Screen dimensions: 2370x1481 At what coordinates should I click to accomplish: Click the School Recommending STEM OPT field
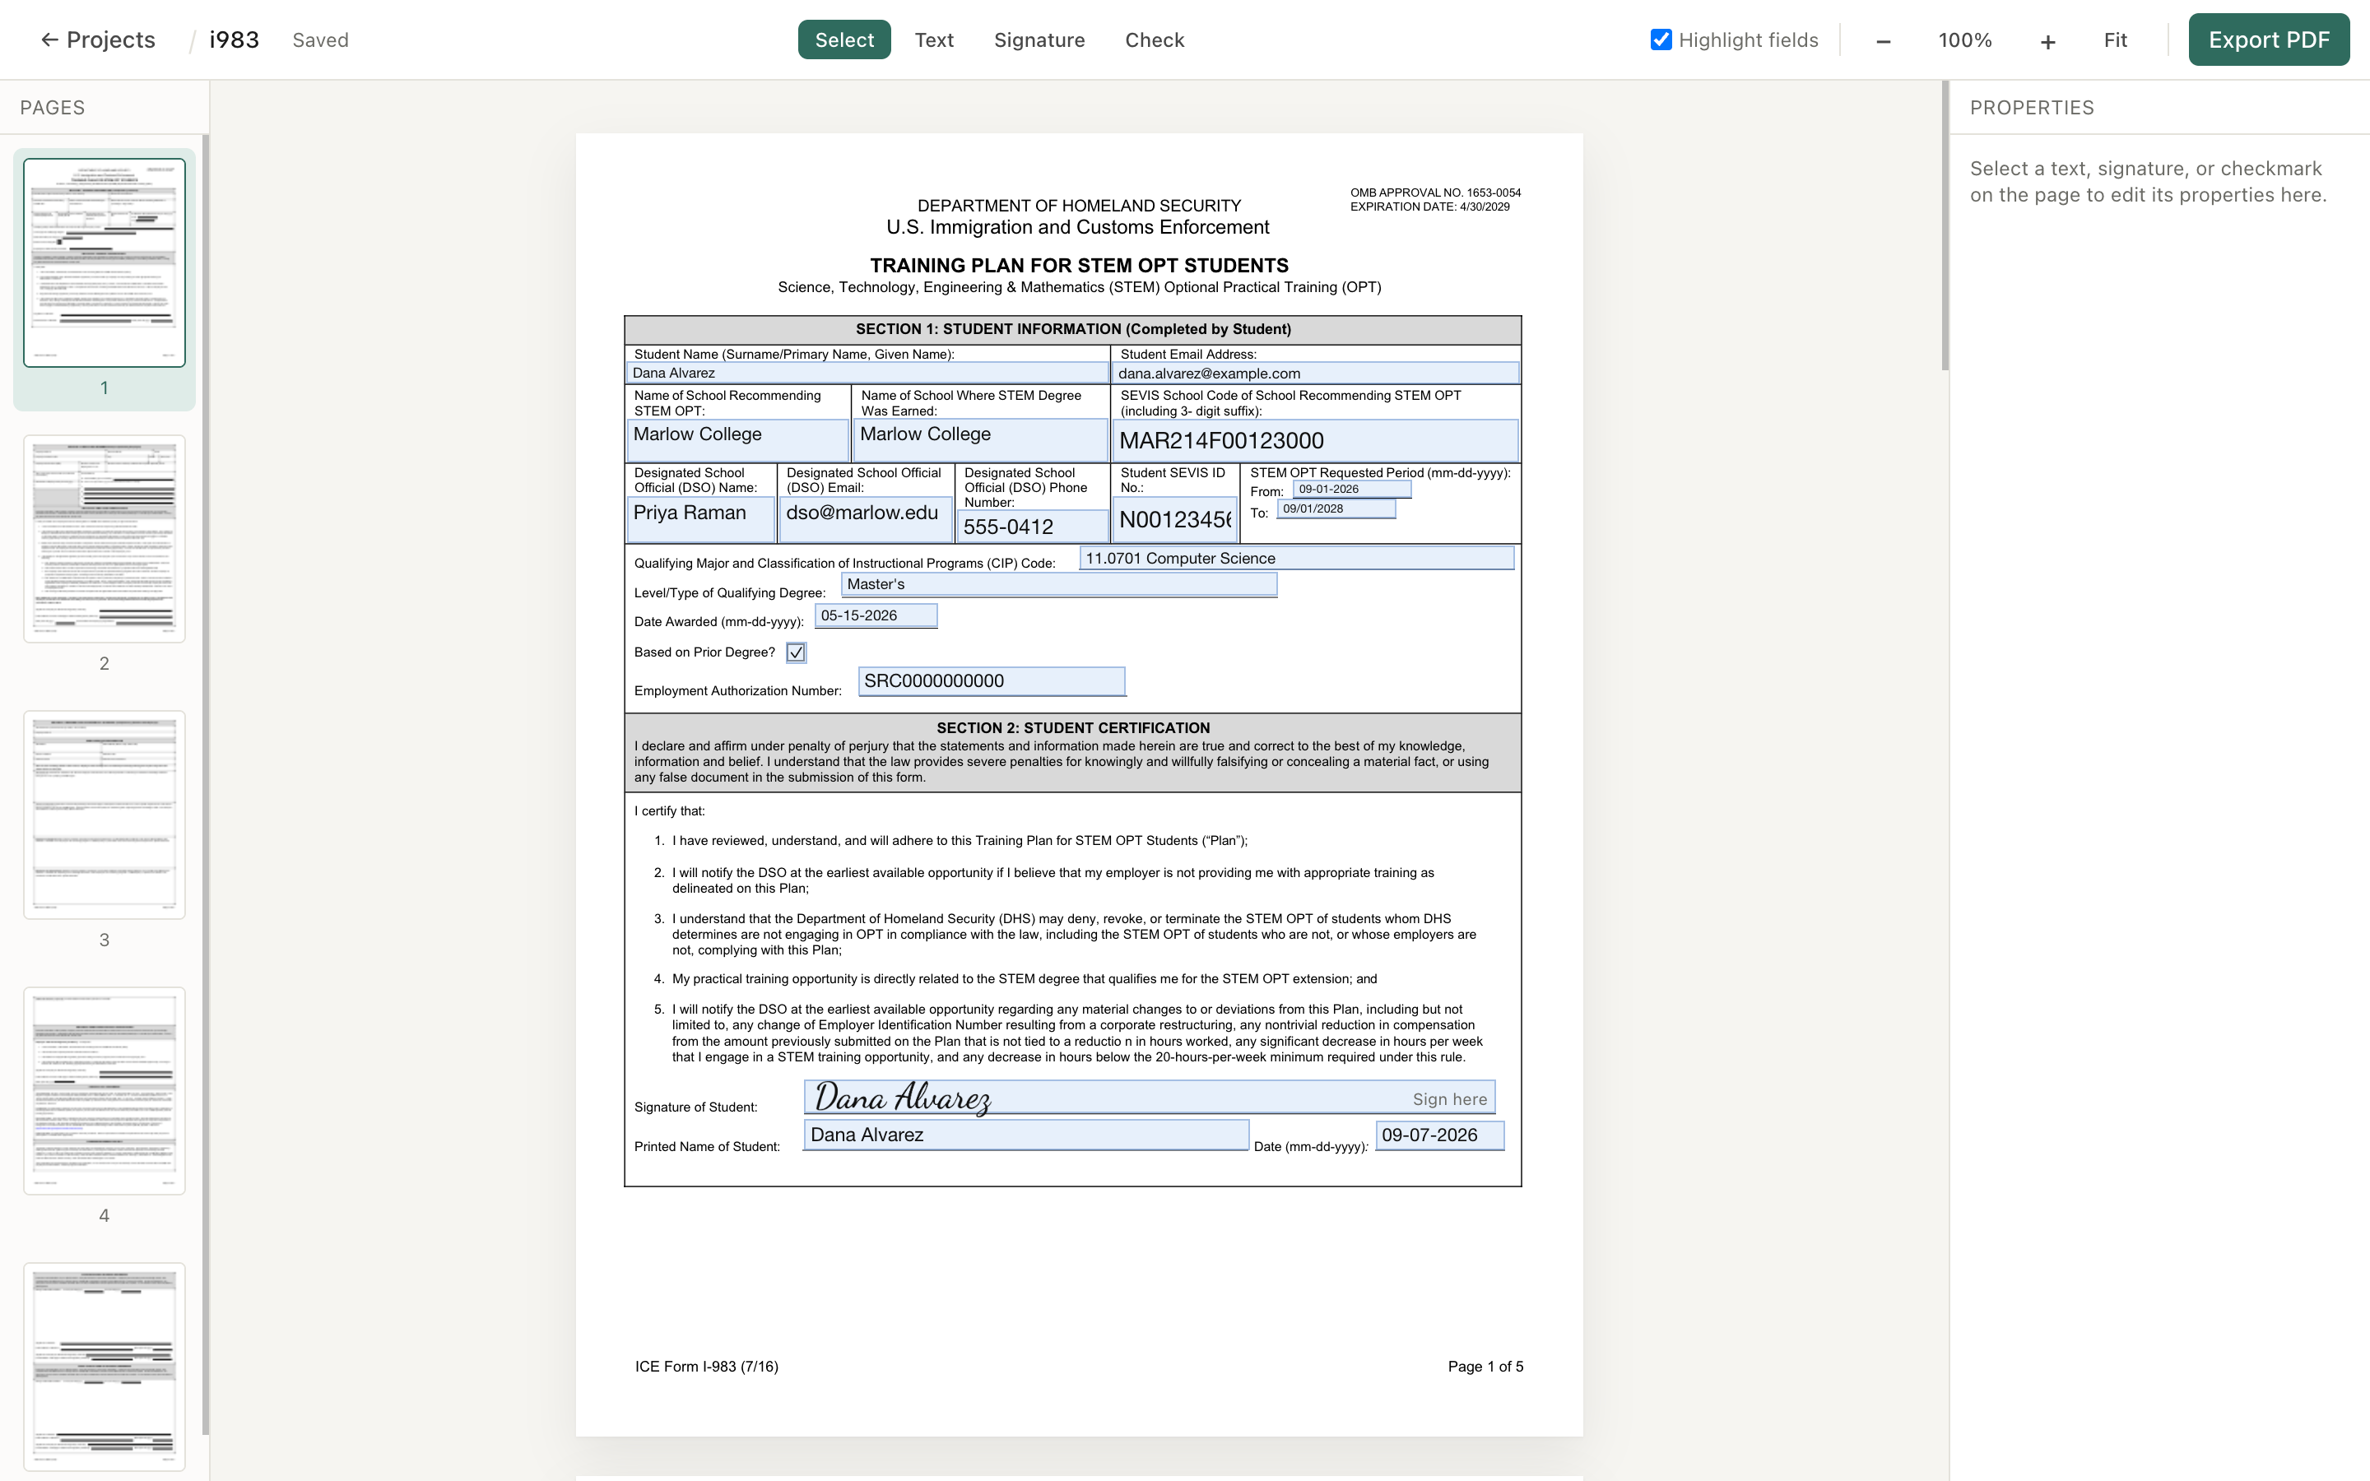[737, 440]
